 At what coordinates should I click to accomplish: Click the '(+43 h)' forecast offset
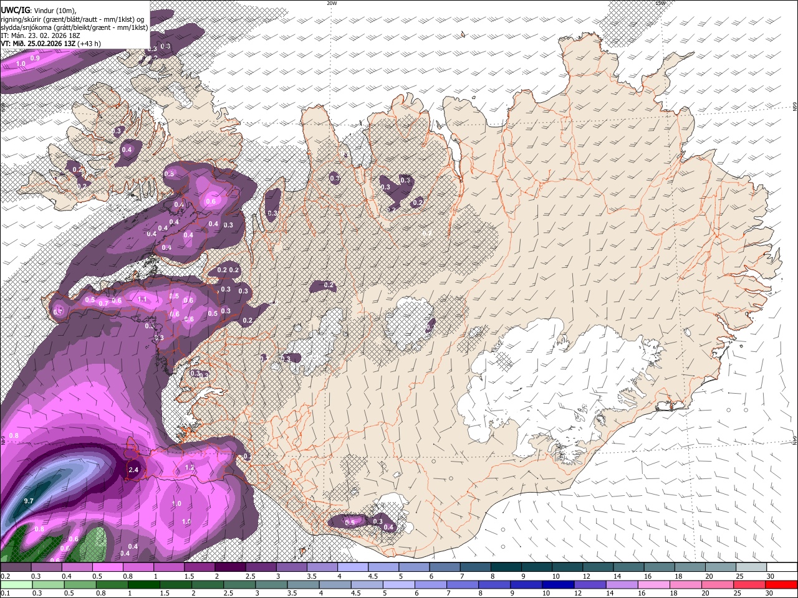[89, 44]
